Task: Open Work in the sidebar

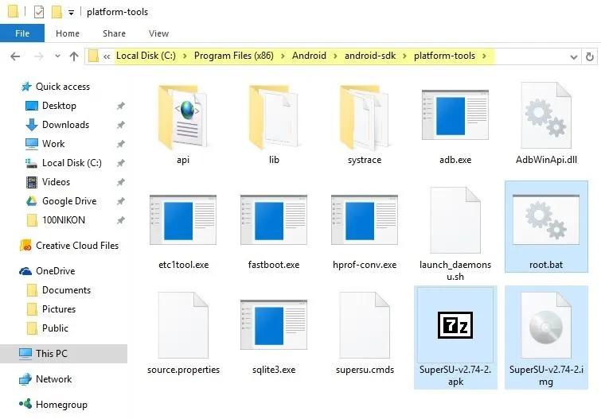Action: pyautogui.click(x=45, y=144)
